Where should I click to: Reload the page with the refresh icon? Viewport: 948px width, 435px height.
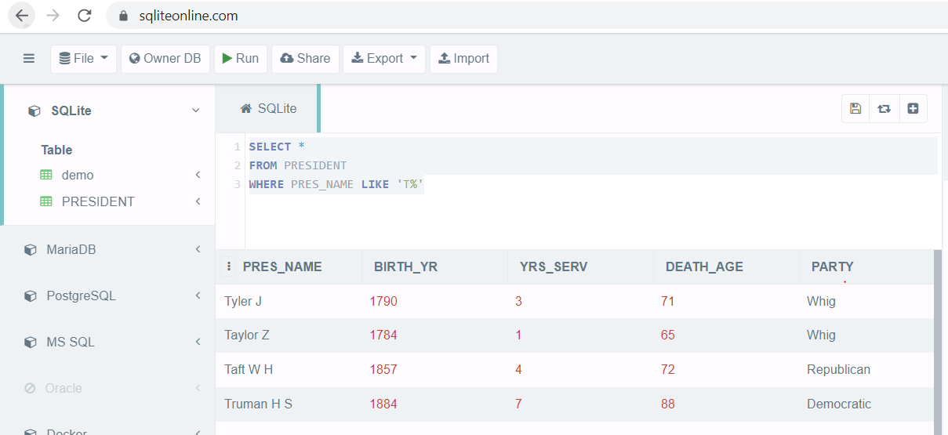[85, 16]
